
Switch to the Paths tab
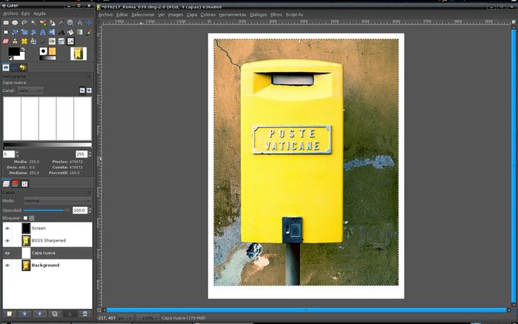(x=24, y=184)
